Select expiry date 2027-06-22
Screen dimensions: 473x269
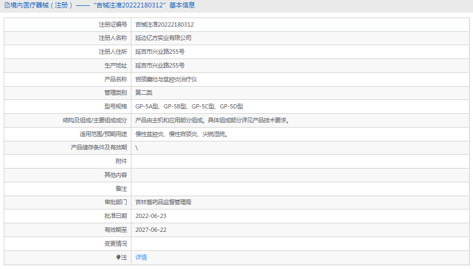pyautogui.click(x=151, y=230)
